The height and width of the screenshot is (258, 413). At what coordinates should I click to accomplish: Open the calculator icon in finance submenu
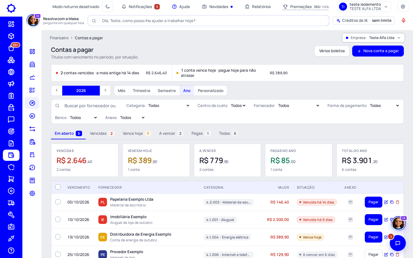(x=32, y=180)
